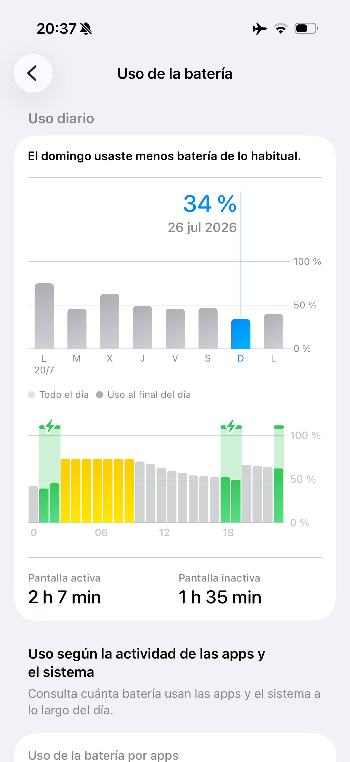Image resolution: width=350 pixels, height=762 pixels.
Task: Tap the Pantalla activa 2 h 7 min value
Action: (x=65, y=597)
